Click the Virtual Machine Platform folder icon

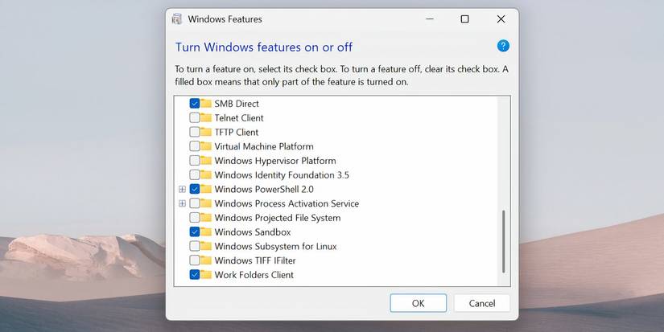(x=207, y=146)
